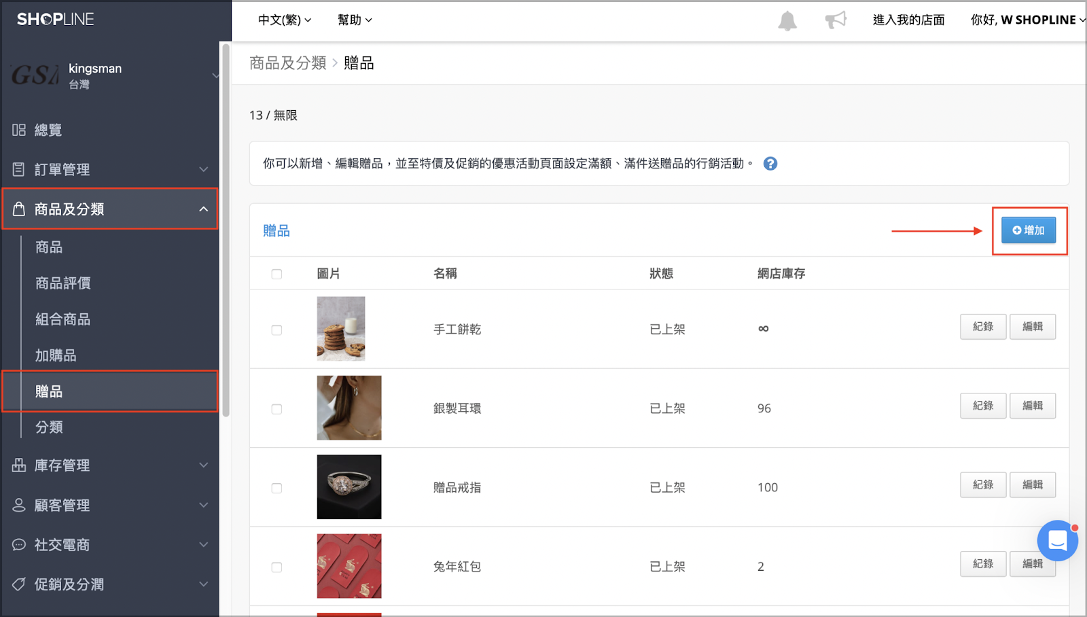
Task: Select 組合商品 in the sidebar
Action: [x=63, y=319]
